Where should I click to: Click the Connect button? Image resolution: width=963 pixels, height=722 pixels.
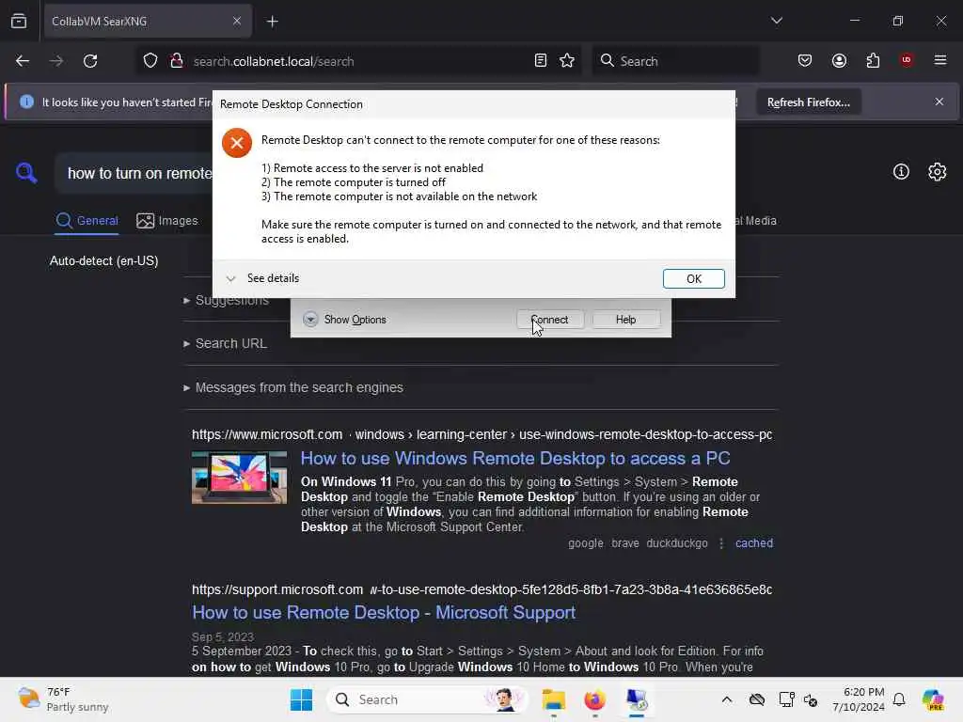tap(549, 320)
